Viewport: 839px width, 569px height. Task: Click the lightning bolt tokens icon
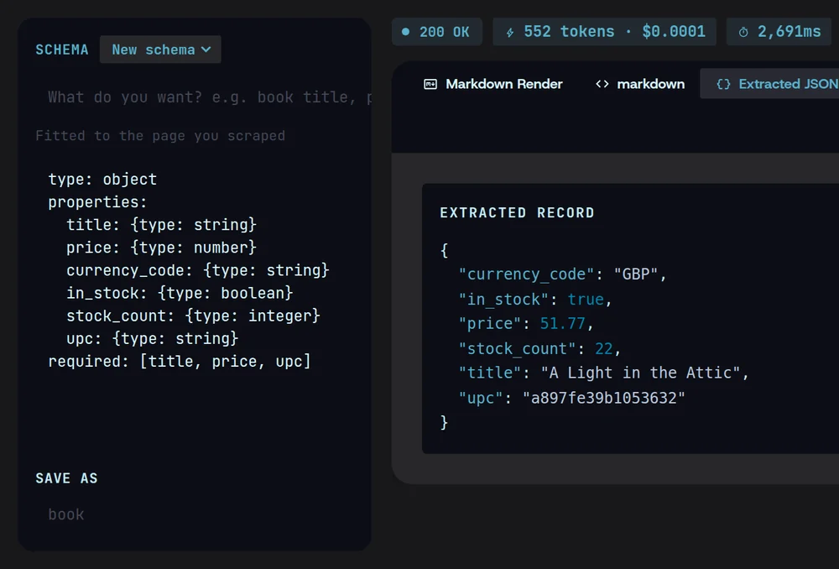click(510, 33)
